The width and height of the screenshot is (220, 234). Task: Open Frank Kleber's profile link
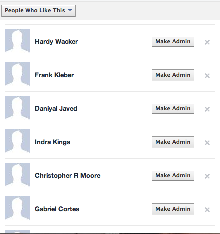click(x=54, y=75)
